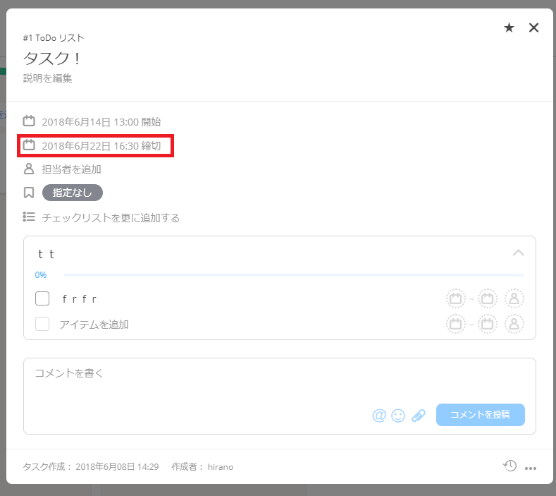Click the task title タスク！

tap(51, 59)
